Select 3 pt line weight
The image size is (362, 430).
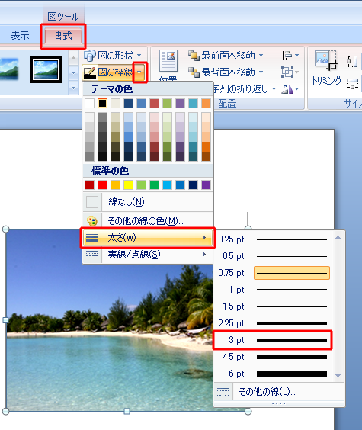click(273, 340)
